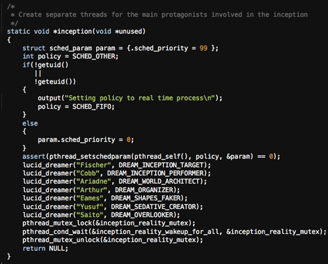Click the '*unused' parameter name
Image resolution: width=328 pixels, height=264 pixels.
(x=129, y=31)
